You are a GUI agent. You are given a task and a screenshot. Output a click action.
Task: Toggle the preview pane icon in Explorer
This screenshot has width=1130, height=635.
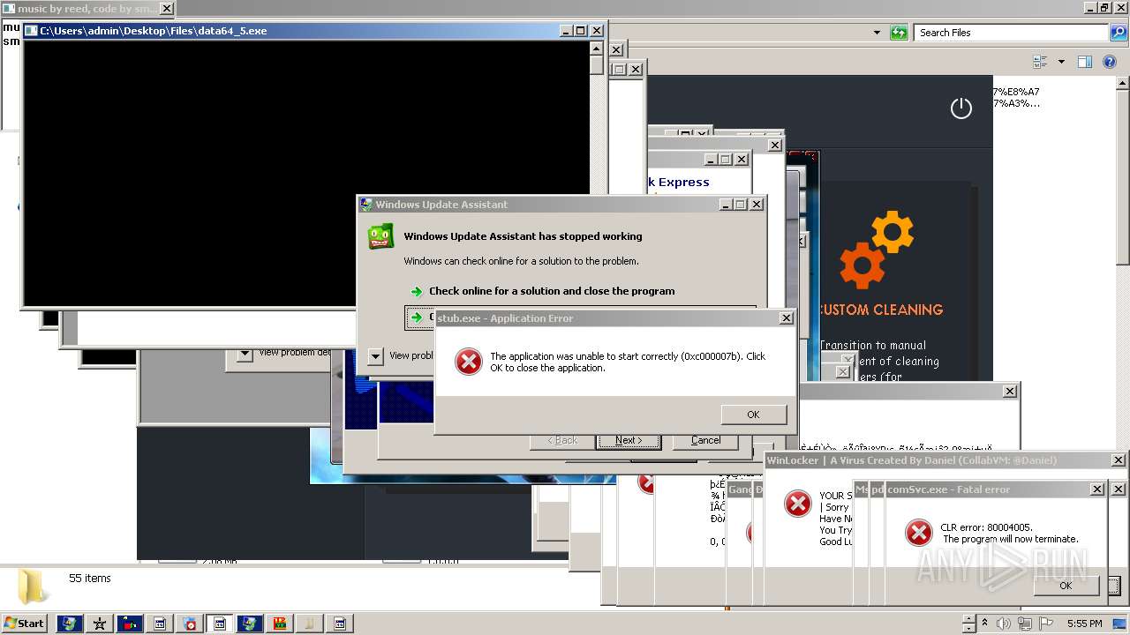(1085, 62)
